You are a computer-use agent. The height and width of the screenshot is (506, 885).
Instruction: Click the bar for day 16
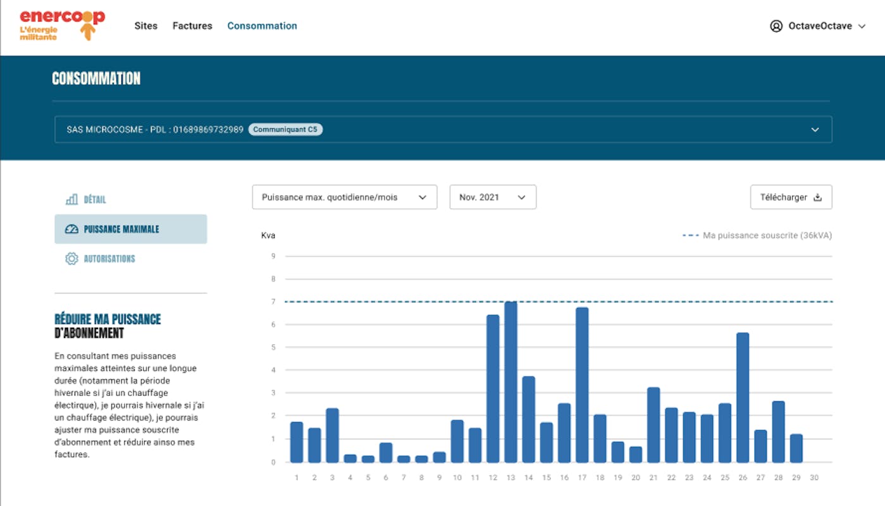(564, 433)
